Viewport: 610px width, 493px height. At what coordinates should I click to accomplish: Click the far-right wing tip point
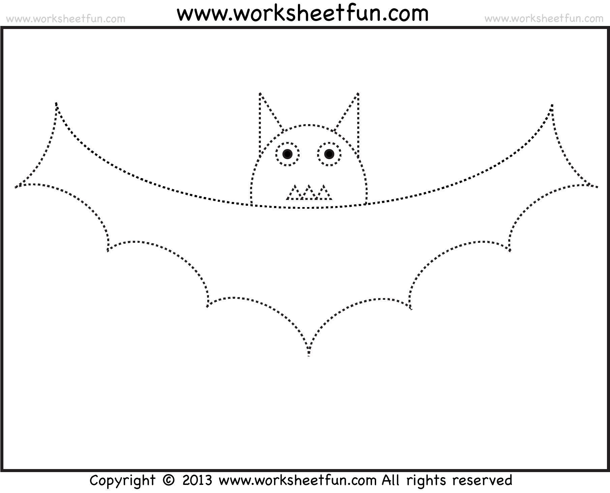coord(597,187)
